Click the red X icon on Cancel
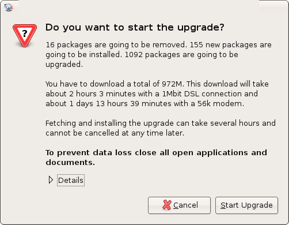289x225 pixels. tap(166, 205)
